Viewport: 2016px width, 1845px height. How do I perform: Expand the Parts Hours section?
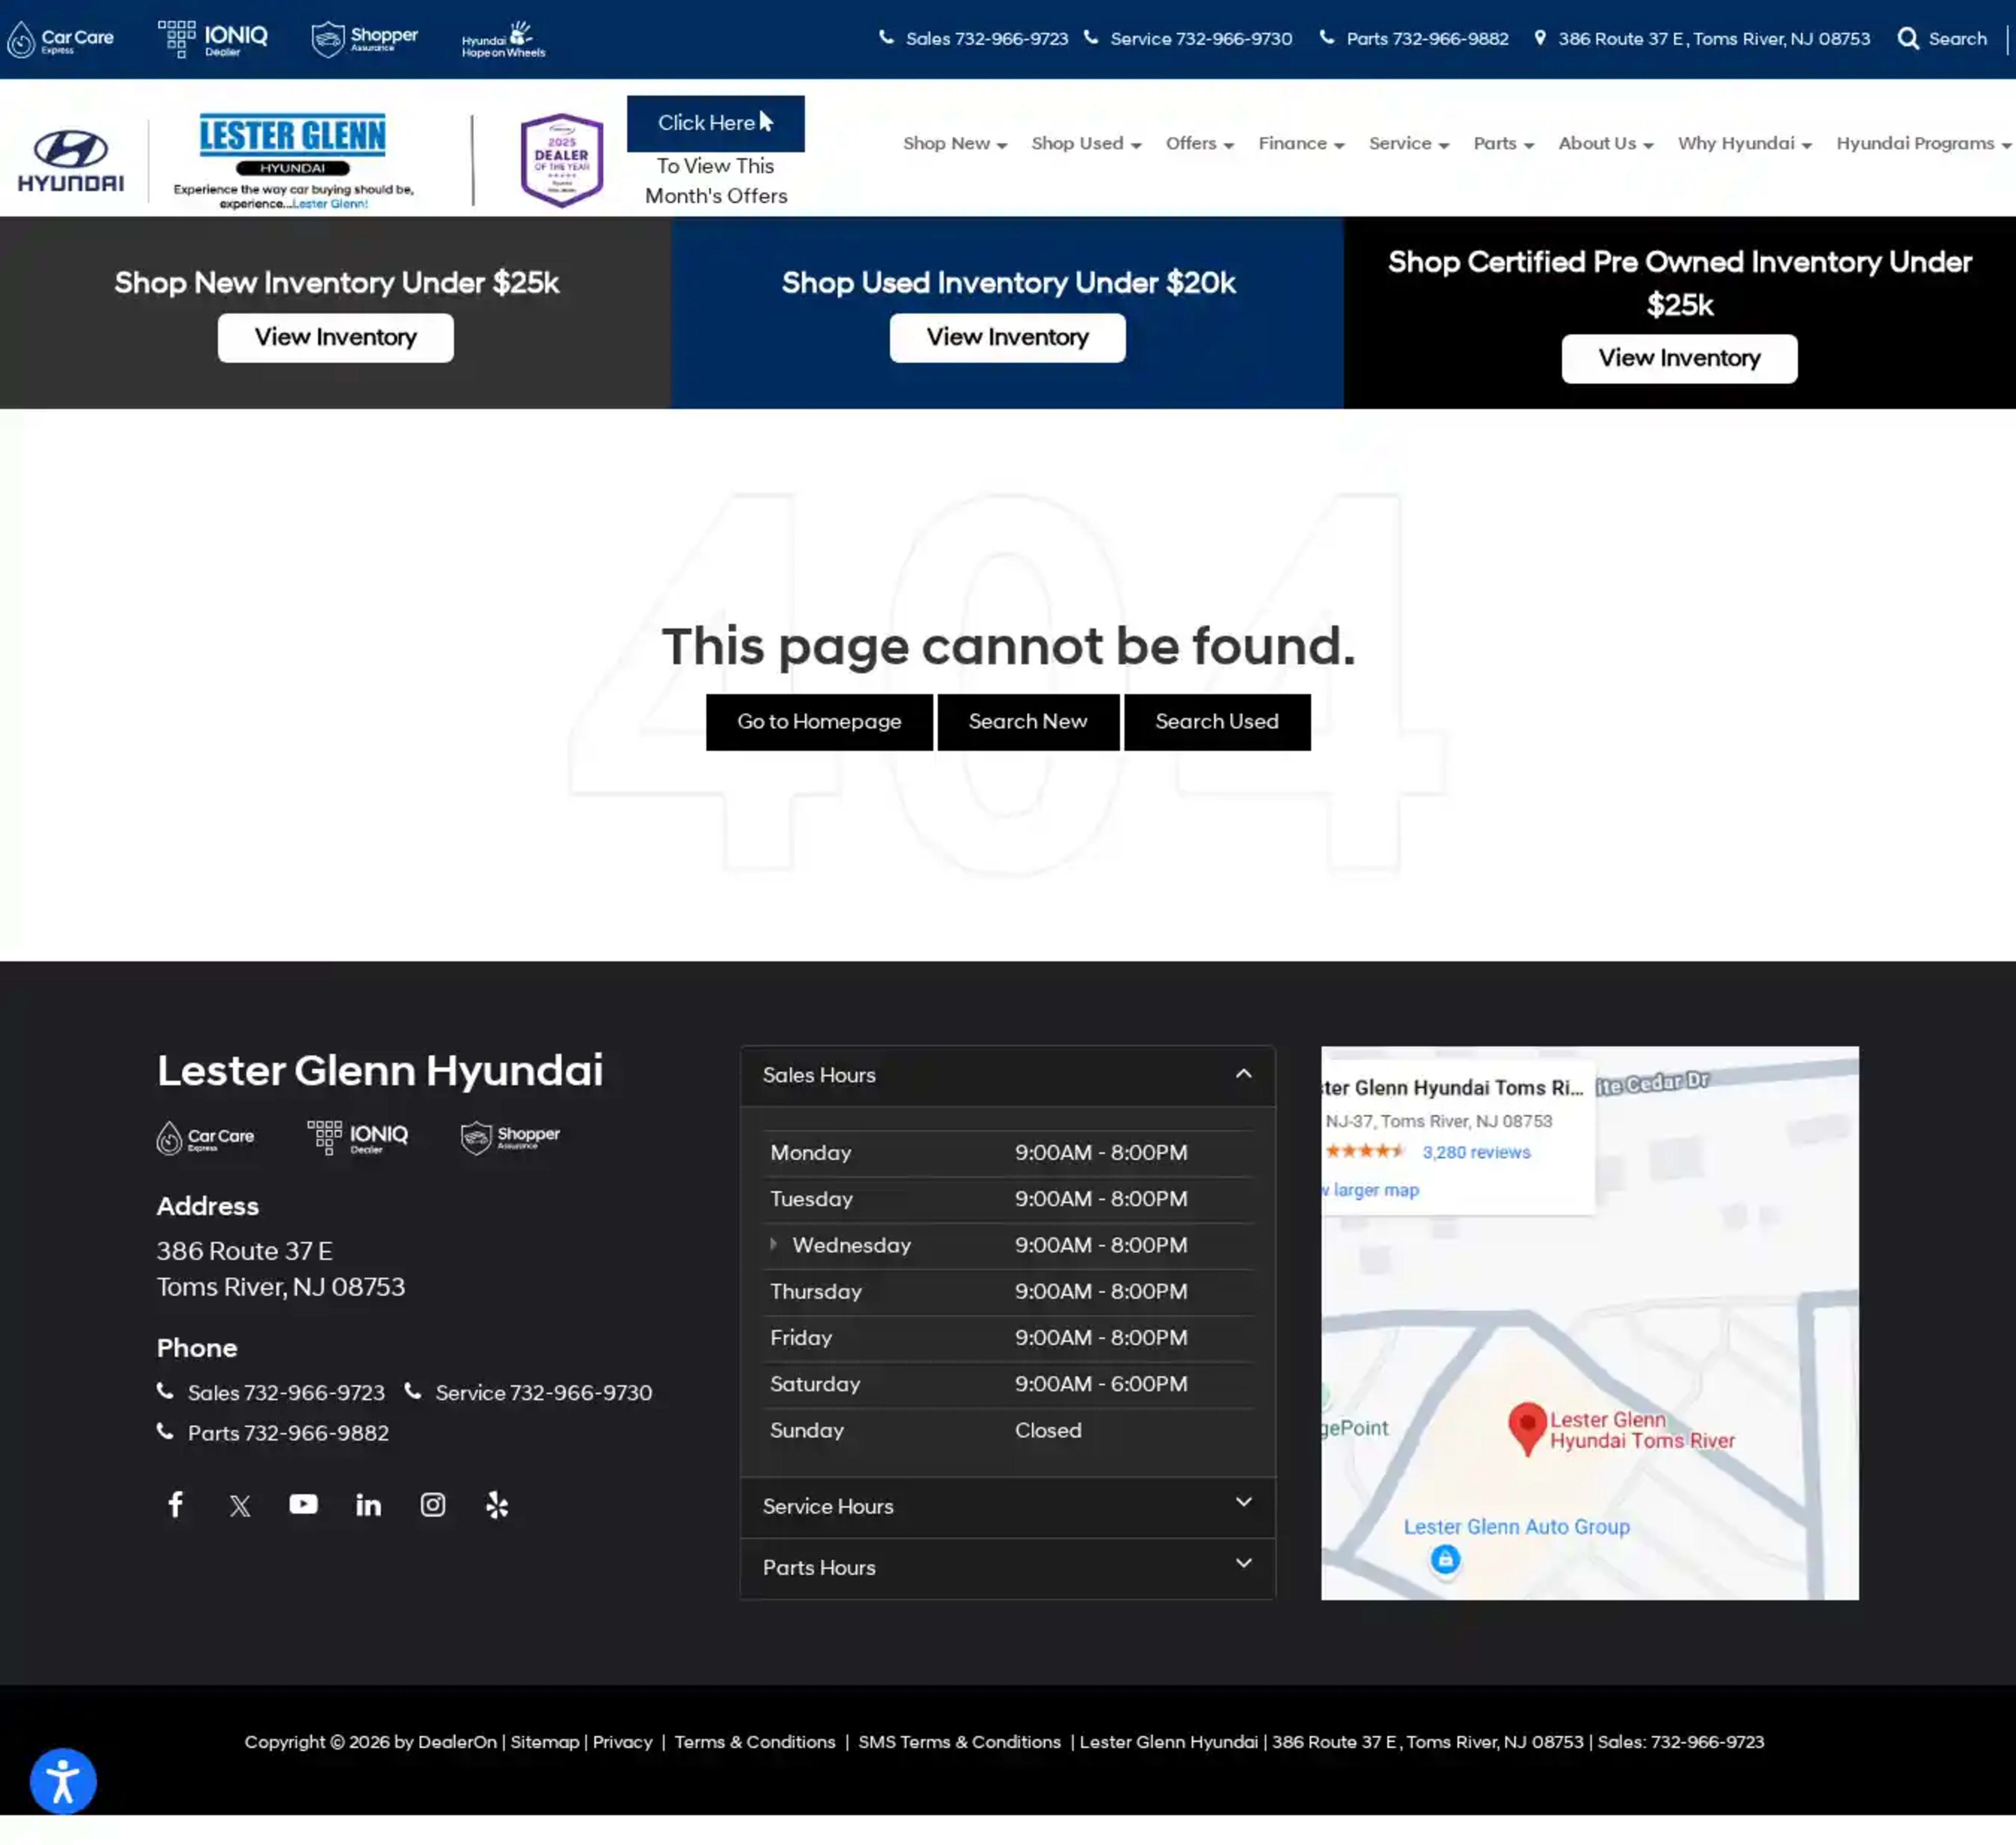tap(1007, 1567)
